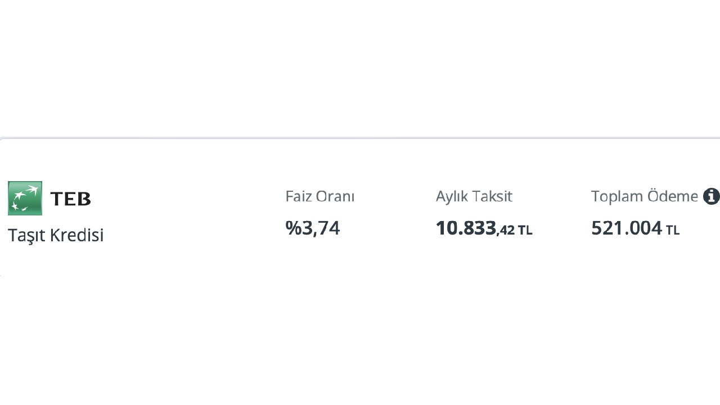Click the top border of the loan card

360,138
